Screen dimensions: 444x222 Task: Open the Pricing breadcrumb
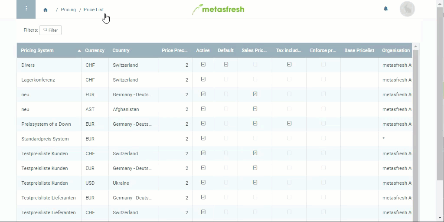click(x=68, y=10)
